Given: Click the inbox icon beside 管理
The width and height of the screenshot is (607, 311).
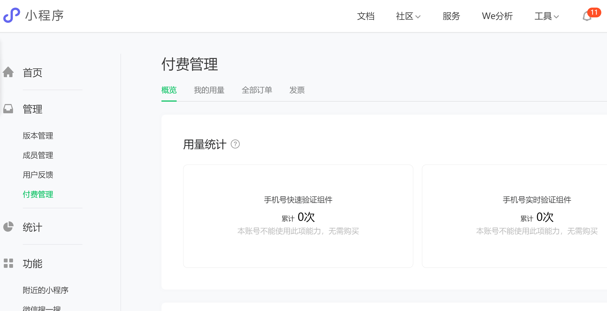Looking at the screenshot, I should (x=8, y=109).
